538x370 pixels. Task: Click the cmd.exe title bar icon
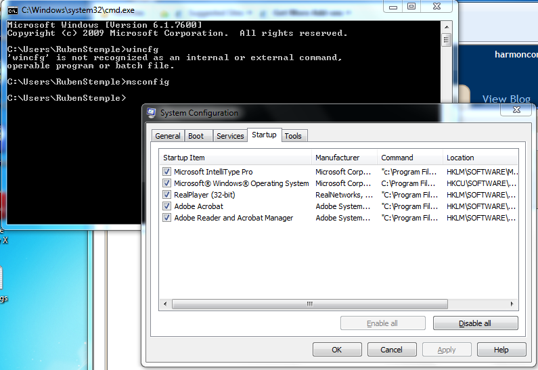pyautogui.click(x=13, y=11)
